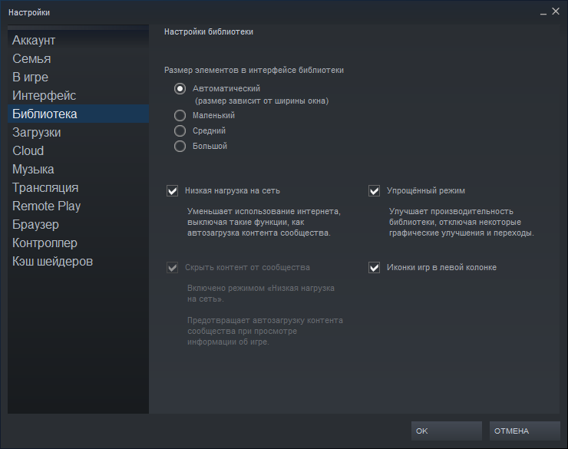
Task: Select the Библиотека section
Action: coord(78,114)
